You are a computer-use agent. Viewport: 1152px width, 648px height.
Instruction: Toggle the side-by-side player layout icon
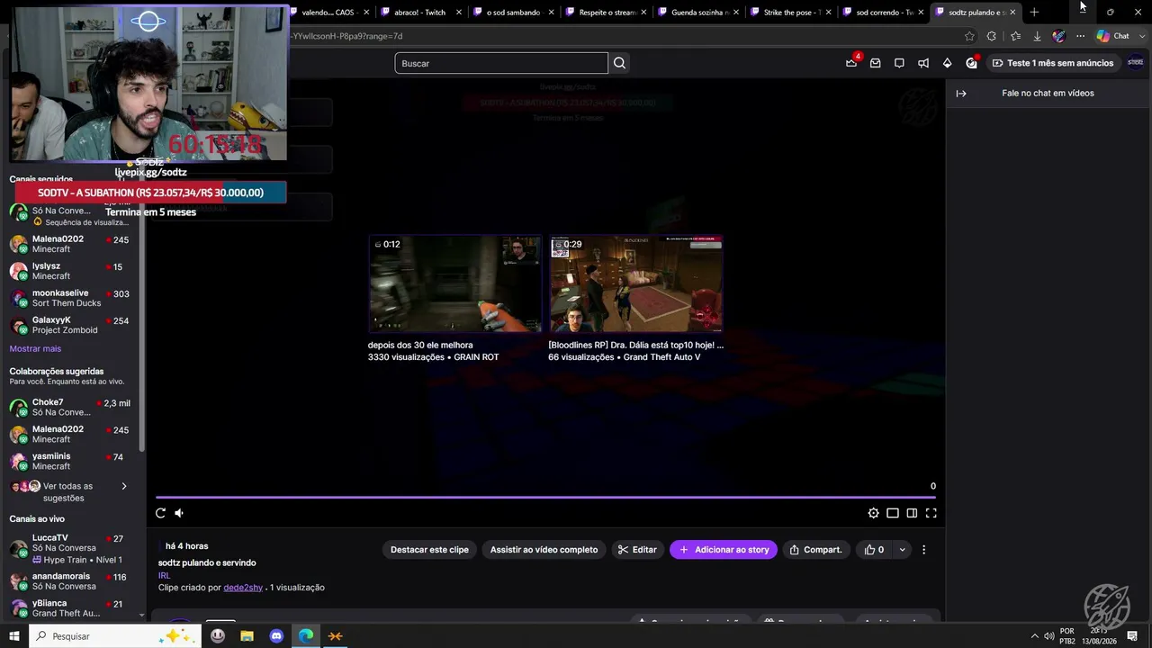pyautogui.click(x=912, y=513)
